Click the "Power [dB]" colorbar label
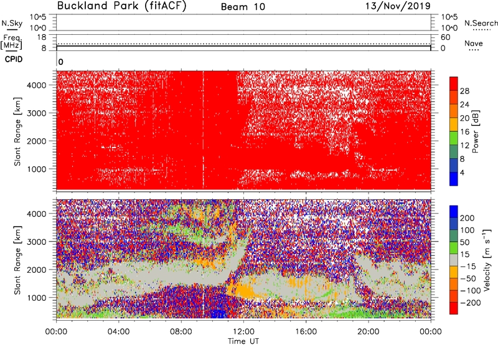 476,131
